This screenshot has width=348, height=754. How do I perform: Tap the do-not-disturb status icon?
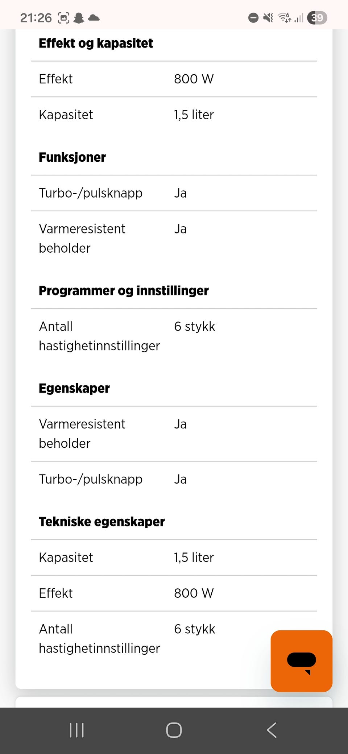[253, 17]
